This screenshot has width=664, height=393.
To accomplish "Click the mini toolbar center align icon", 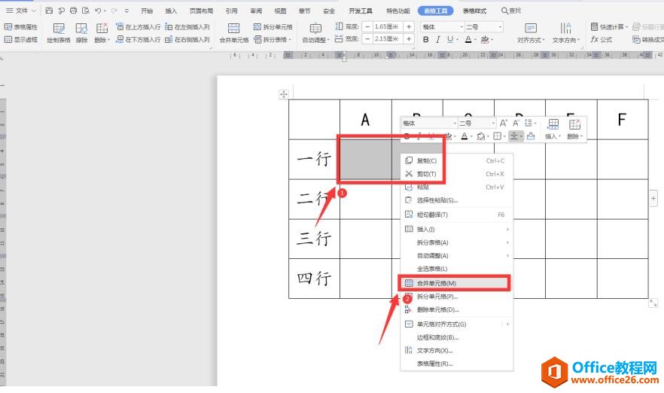I will coord(513,136).
